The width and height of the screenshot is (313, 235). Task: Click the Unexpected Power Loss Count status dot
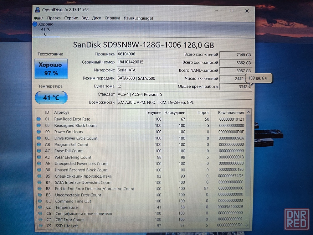pyautogui.click(x=39, y=164)
